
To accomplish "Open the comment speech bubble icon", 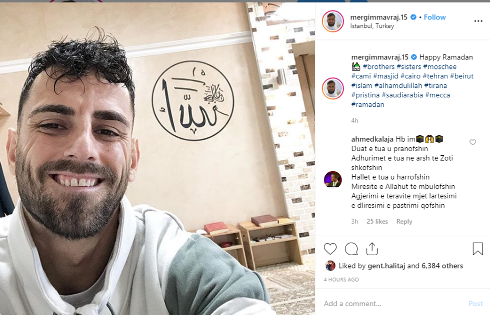I will point(351,249).
